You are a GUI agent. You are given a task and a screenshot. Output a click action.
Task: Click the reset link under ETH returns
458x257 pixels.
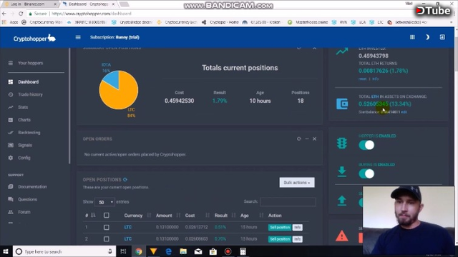[362, 79]
